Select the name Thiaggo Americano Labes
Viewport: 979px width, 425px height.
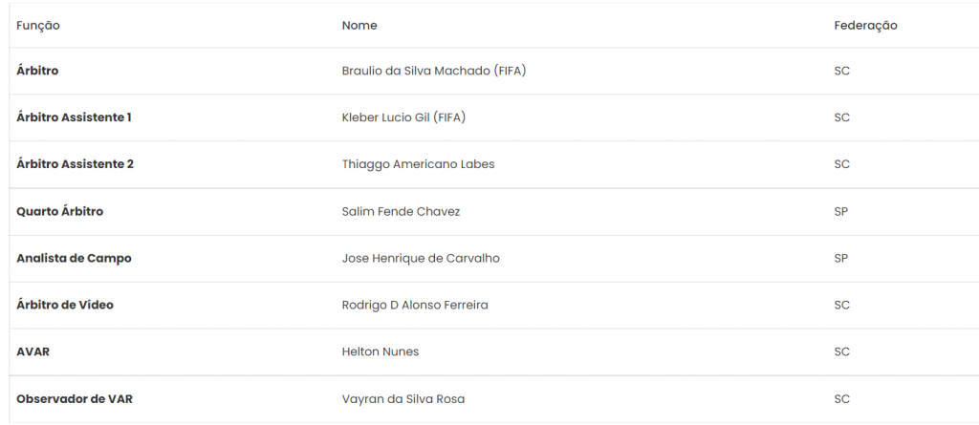[x=419, y=164]
